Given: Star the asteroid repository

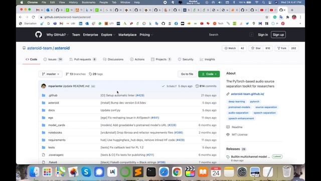Looking at the screenshot, I should pyautogui.click(x=256, y=48).
